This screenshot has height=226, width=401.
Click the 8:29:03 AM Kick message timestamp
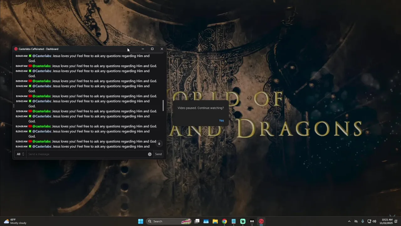(22, 132)
